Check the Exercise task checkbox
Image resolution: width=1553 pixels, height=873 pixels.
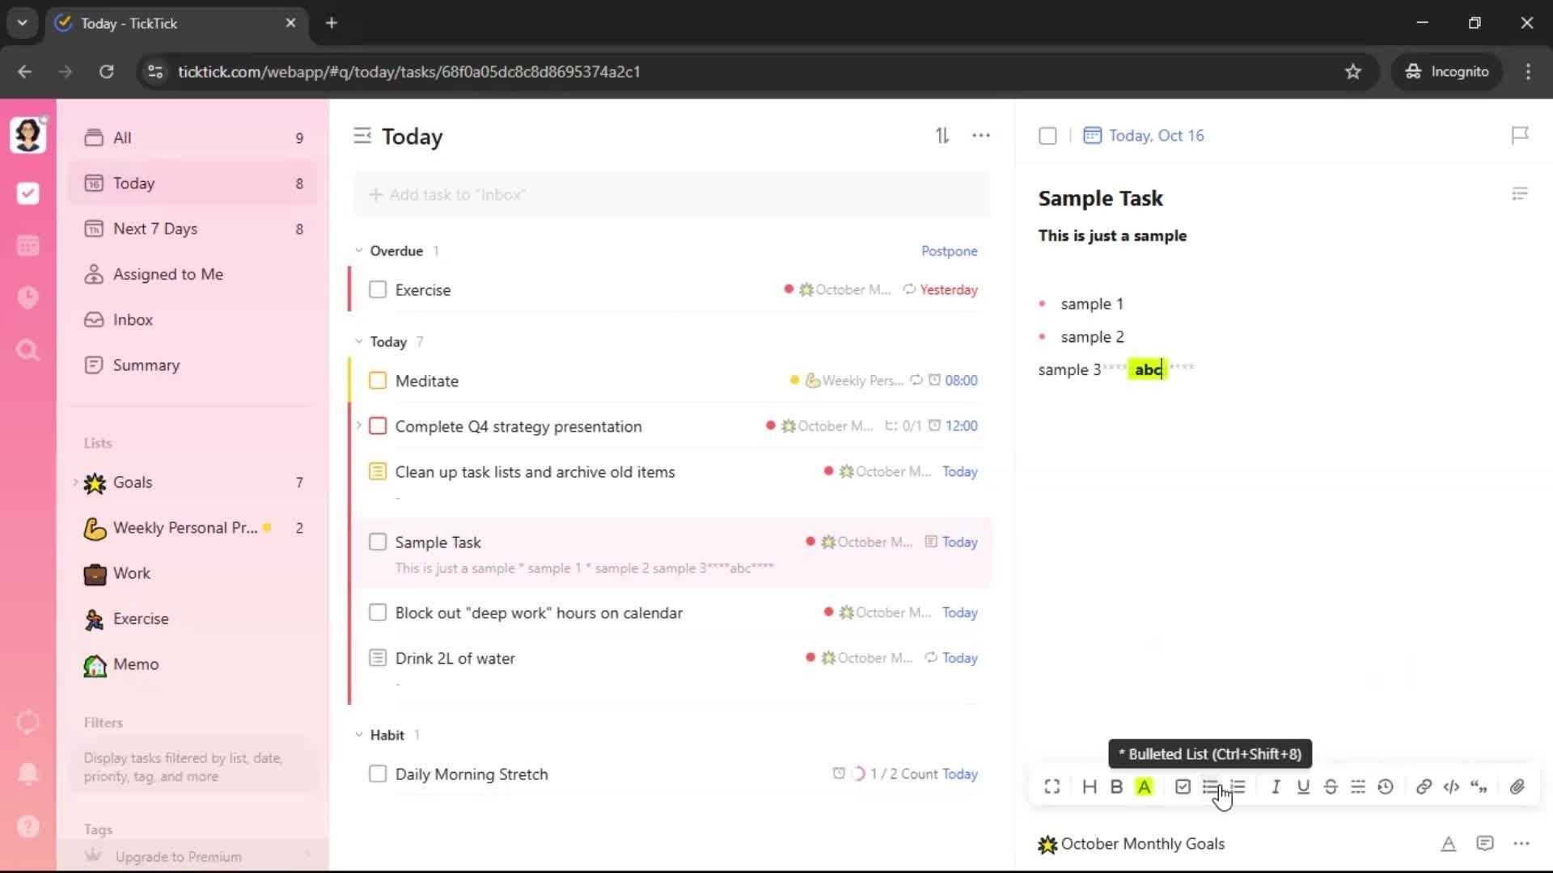tap(378, 289)
